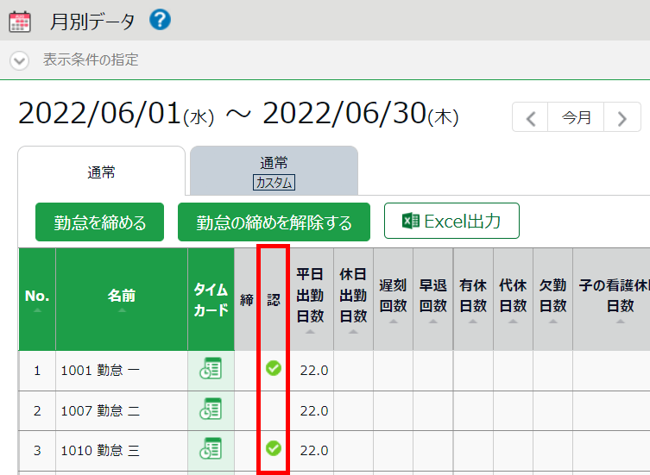Open timecard icon for 1007 勤怠 二

point(211,409)
